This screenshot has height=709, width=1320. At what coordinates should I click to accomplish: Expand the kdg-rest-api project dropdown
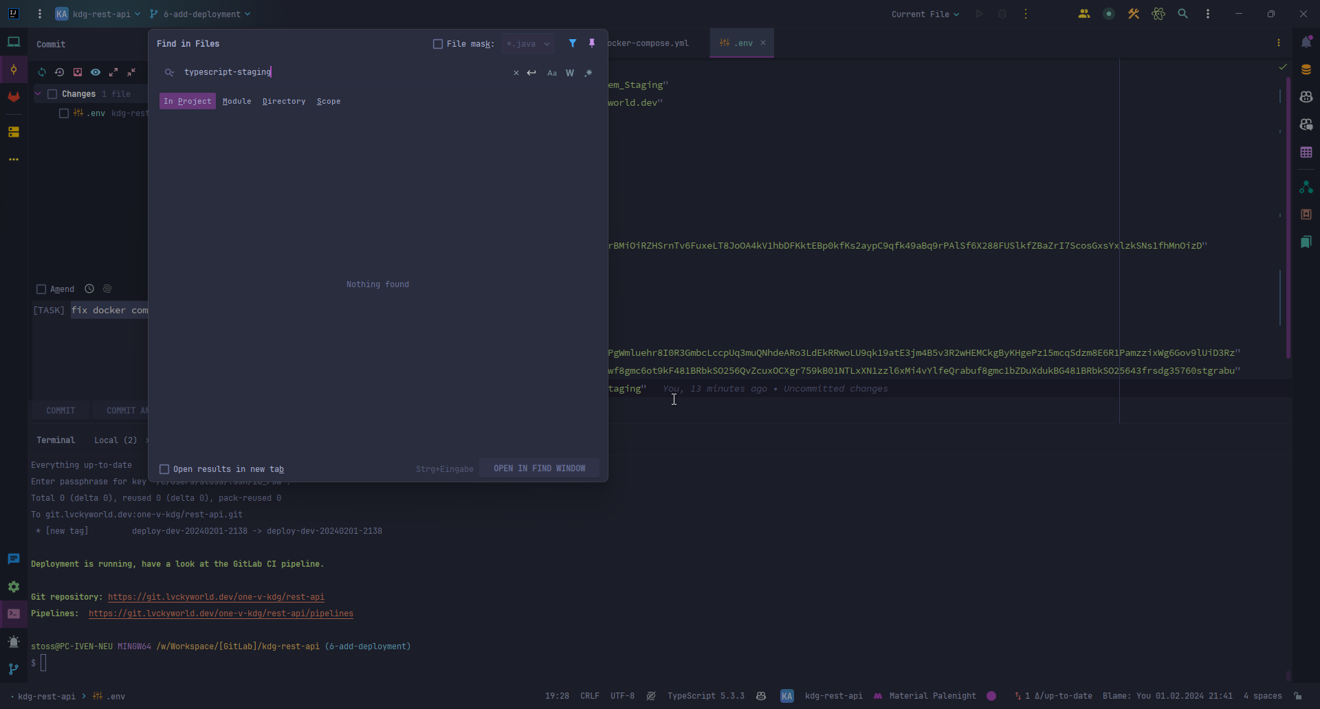98,14
